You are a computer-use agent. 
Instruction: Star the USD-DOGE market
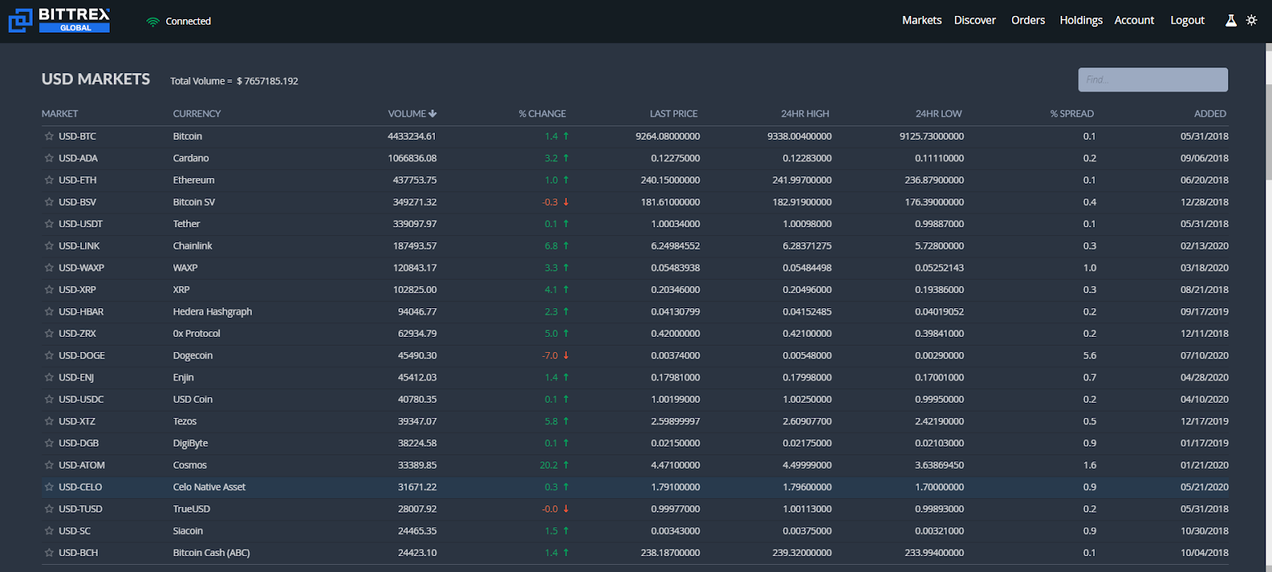49,356
